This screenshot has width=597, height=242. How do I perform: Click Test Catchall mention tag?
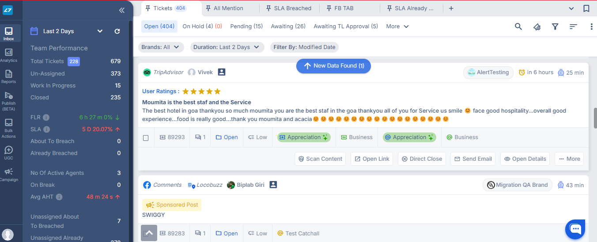pyautogui.click(x=298, y=233)
